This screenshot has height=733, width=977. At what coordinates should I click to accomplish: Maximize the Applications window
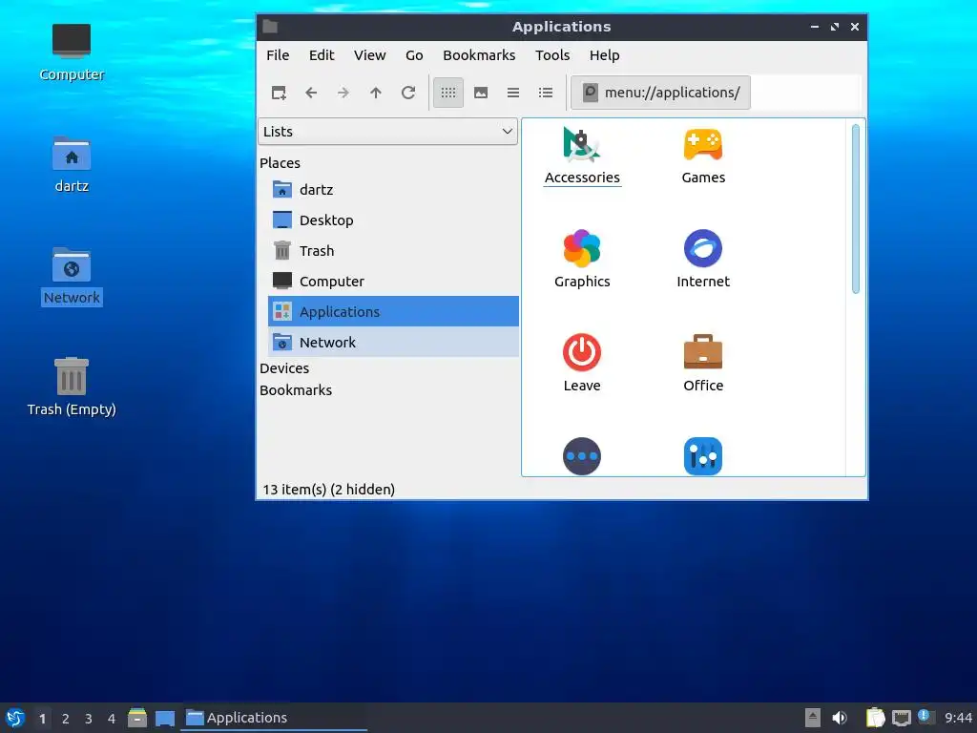point(834,27)
